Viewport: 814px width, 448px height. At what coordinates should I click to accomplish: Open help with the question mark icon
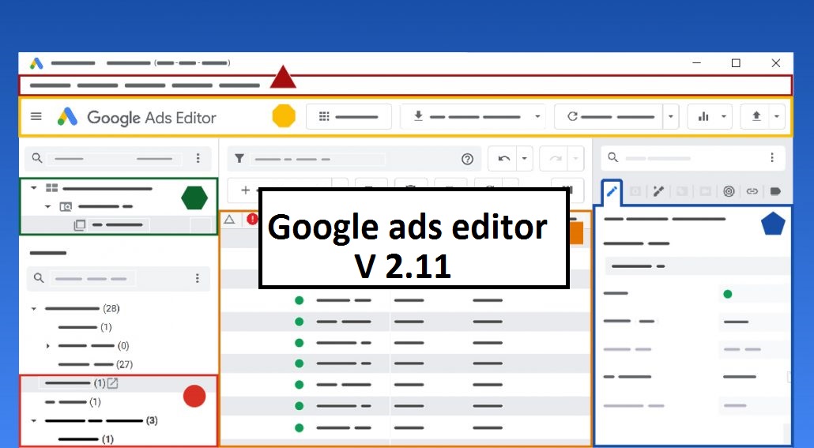coord(467,159)
